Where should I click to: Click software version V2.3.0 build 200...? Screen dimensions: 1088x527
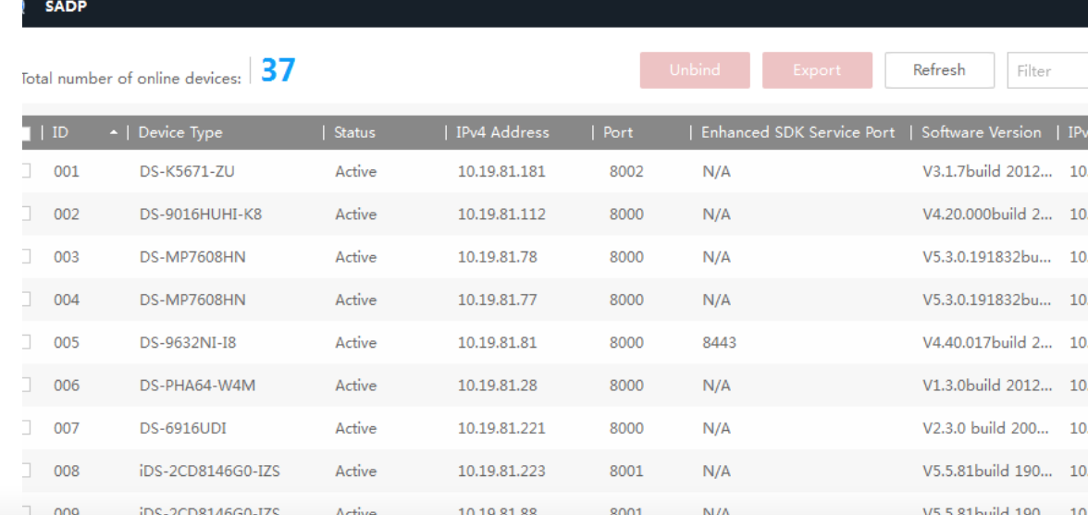click(x=985, y=429)
